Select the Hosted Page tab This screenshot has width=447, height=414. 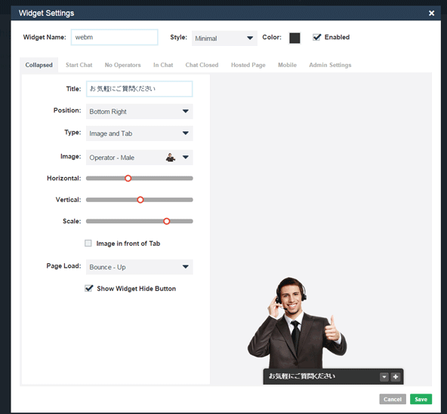(x=248, y=65)
